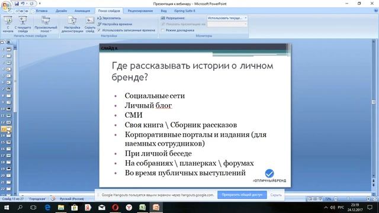Open Windows taskbar search
Screen dimensions: 379x213
[20, 208]
